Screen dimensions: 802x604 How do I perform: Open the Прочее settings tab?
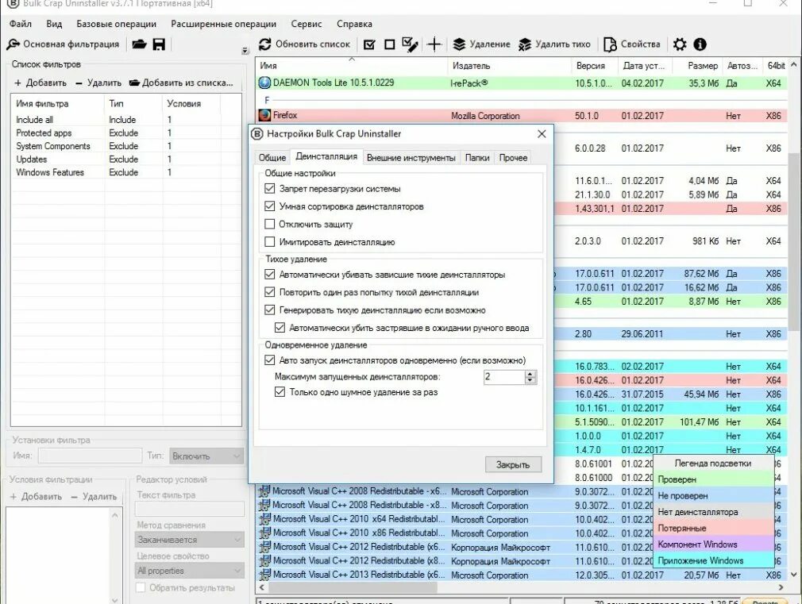(513, 157)
